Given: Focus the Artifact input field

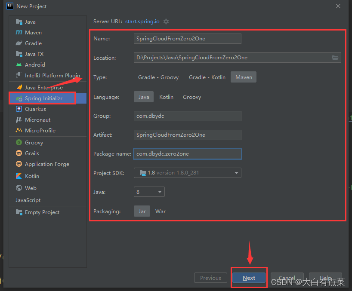Looking at the screenshot, I should [188, 135].
